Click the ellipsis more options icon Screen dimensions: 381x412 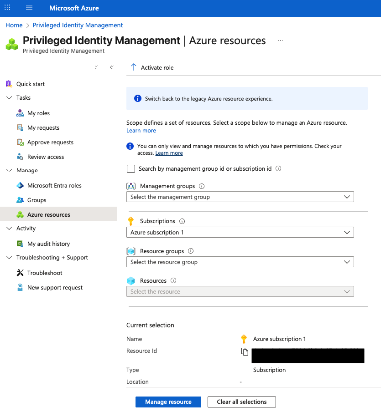(281, 41)
